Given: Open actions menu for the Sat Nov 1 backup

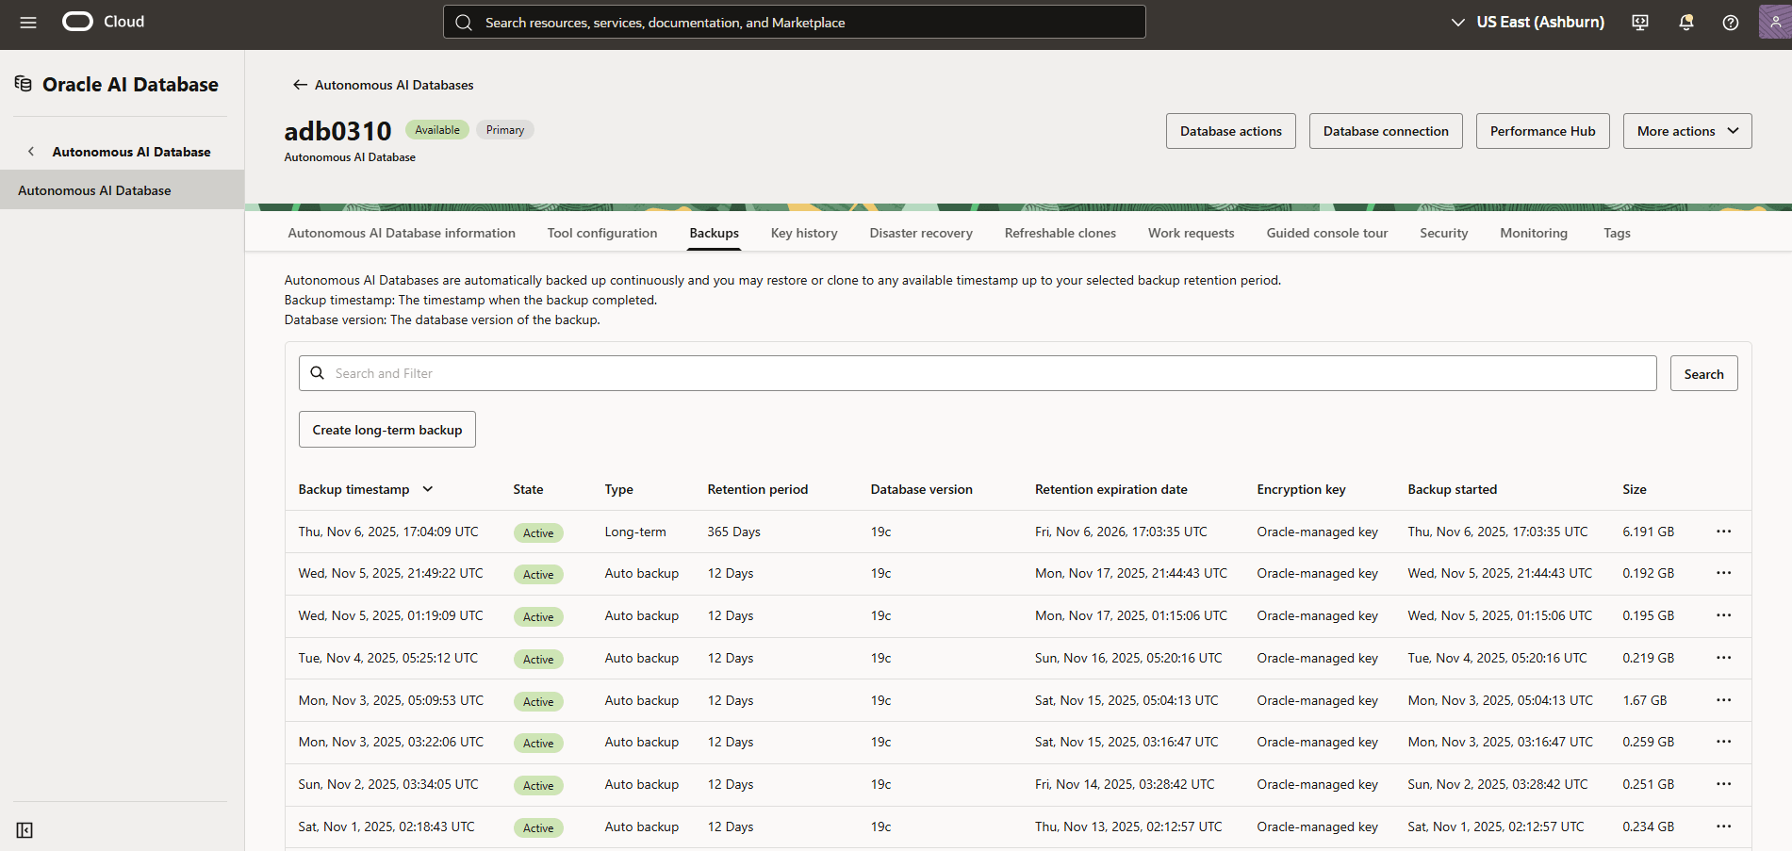Looking at the screenshot, I should (1724, 826).
